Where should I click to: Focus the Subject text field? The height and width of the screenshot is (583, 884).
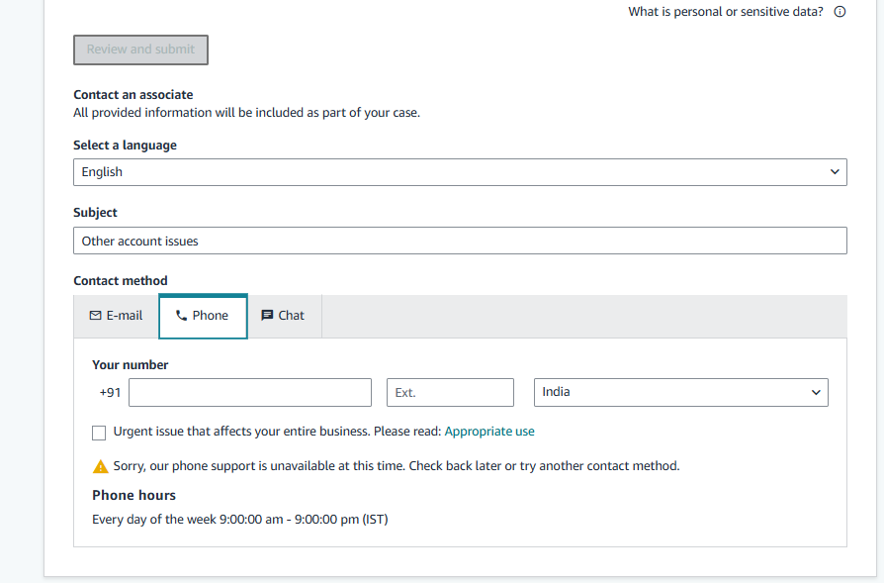(460, 241)
